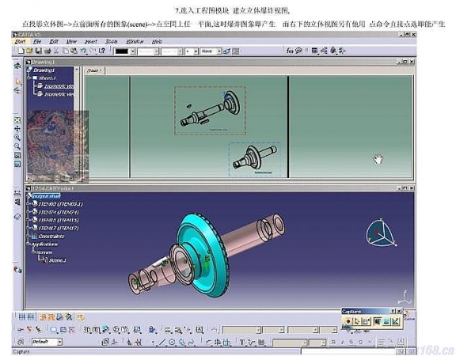Screen dimensions: 456x356
Task: Expand the ITE417 part node
Action: coord(28,228)
